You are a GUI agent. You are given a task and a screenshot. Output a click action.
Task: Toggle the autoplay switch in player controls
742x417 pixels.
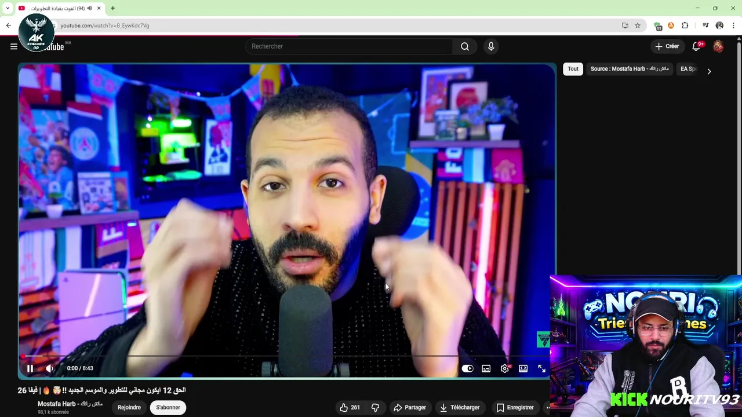[x=467, y=368]
